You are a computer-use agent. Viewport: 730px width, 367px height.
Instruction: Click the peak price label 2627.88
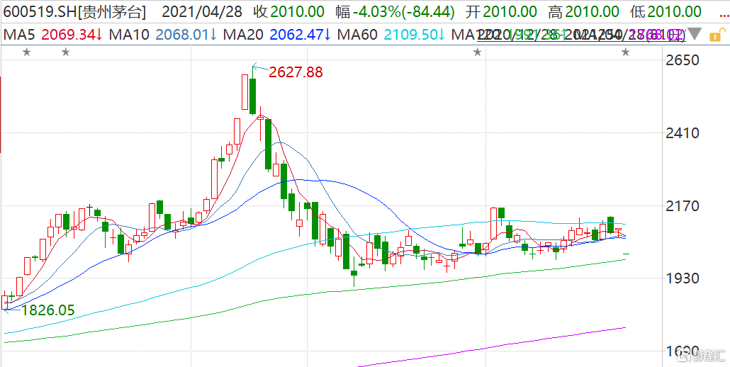pyautogui.click(x=296, y=72)
